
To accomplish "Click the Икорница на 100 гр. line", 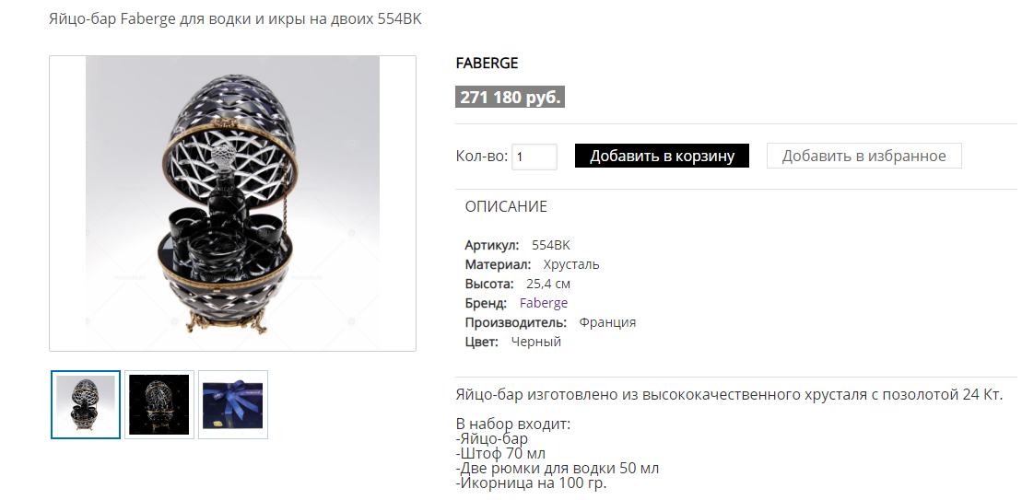I will [531, 483].
